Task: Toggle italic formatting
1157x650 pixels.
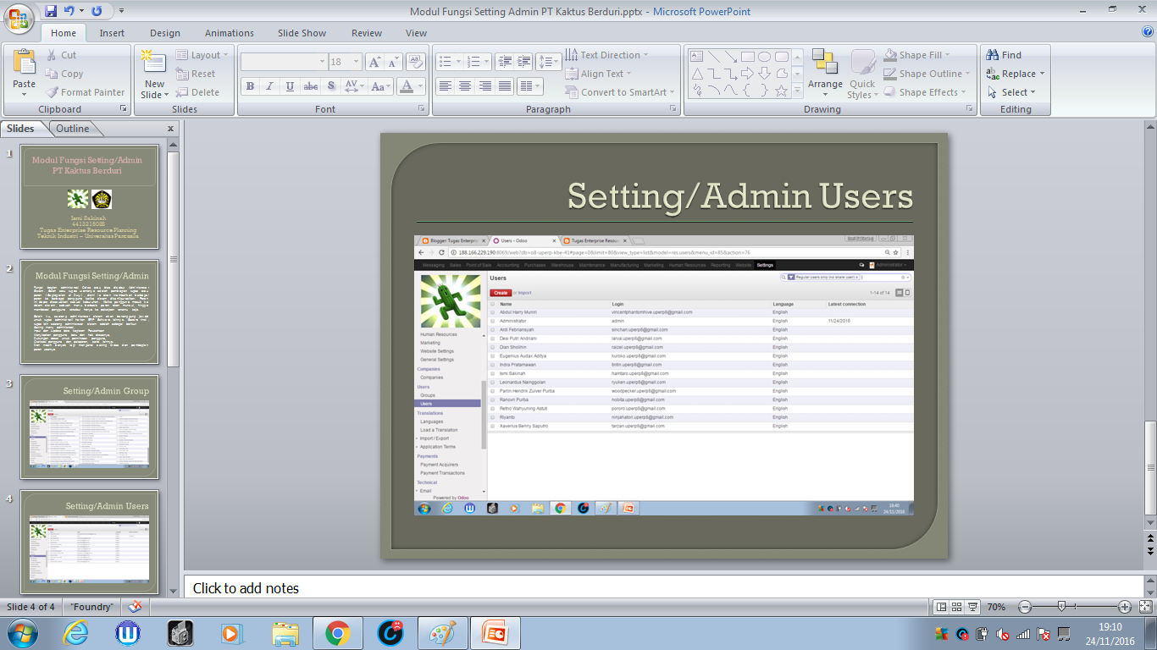Action: [x=268, y=87]
